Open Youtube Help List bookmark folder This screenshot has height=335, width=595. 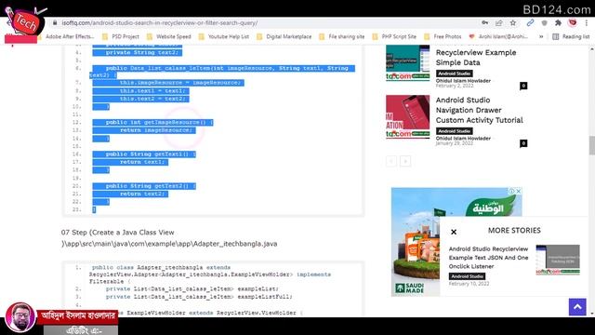224,36
